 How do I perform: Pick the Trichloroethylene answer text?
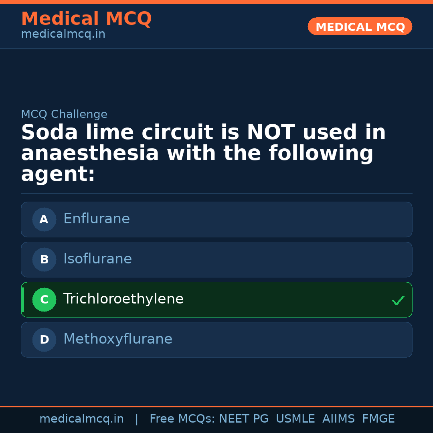[123, 299]
